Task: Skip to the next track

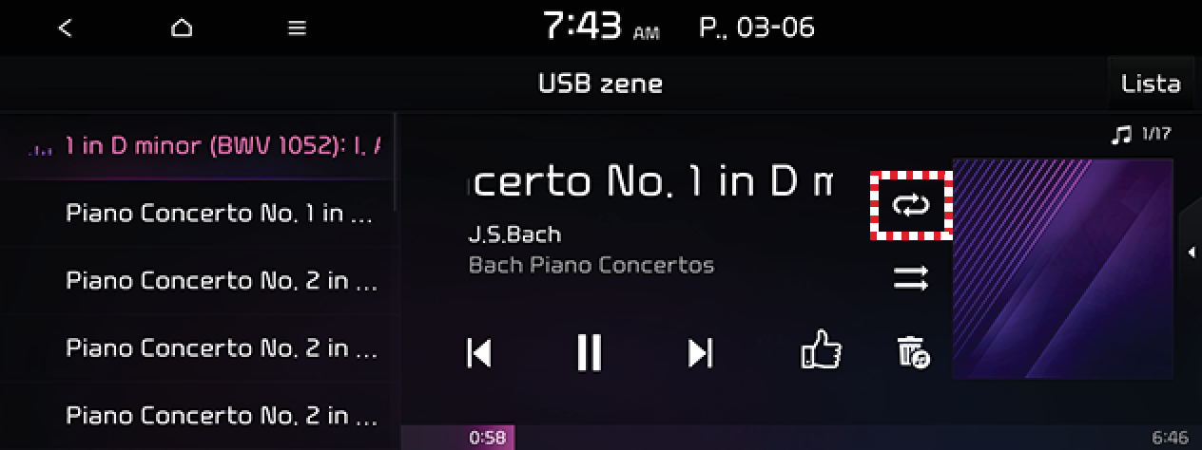Action: click(x=701, y=352)
